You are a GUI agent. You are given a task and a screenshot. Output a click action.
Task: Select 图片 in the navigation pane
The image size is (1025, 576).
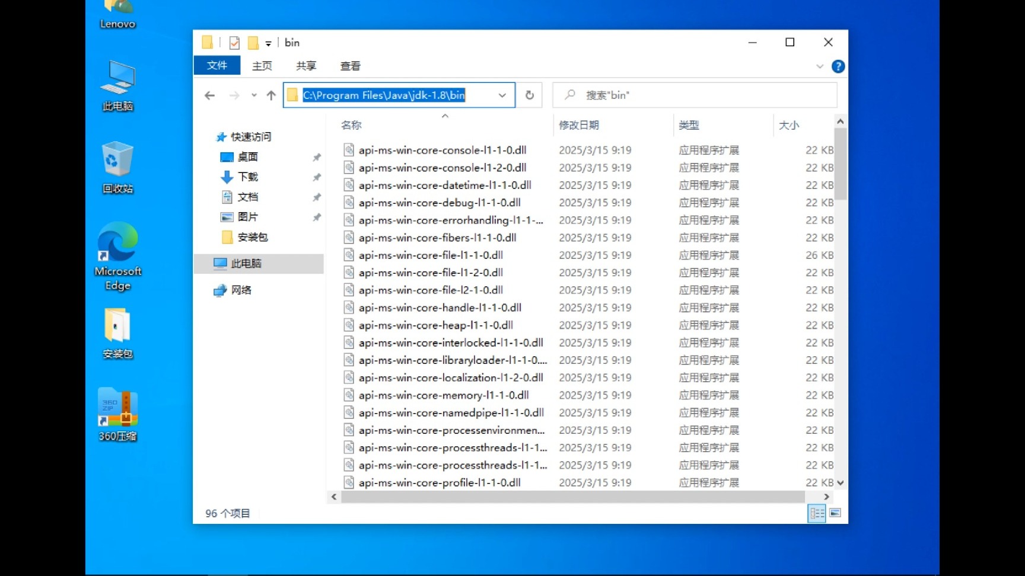pyautogui.click(x=239, y=217)
